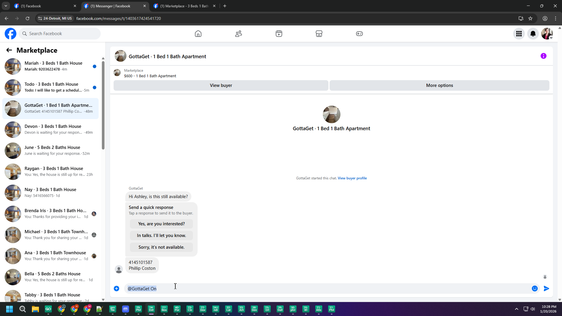Open Bella's 5 Beds 2 Baths House chat
Screen dimensions: 562x316
(50, 277)
